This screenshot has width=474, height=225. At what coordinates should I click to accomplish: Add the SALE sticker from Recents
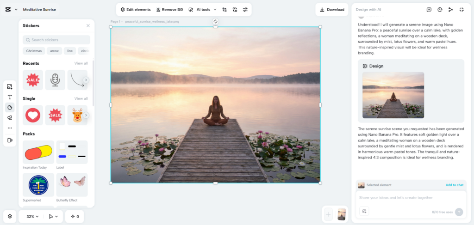[33, 80]
